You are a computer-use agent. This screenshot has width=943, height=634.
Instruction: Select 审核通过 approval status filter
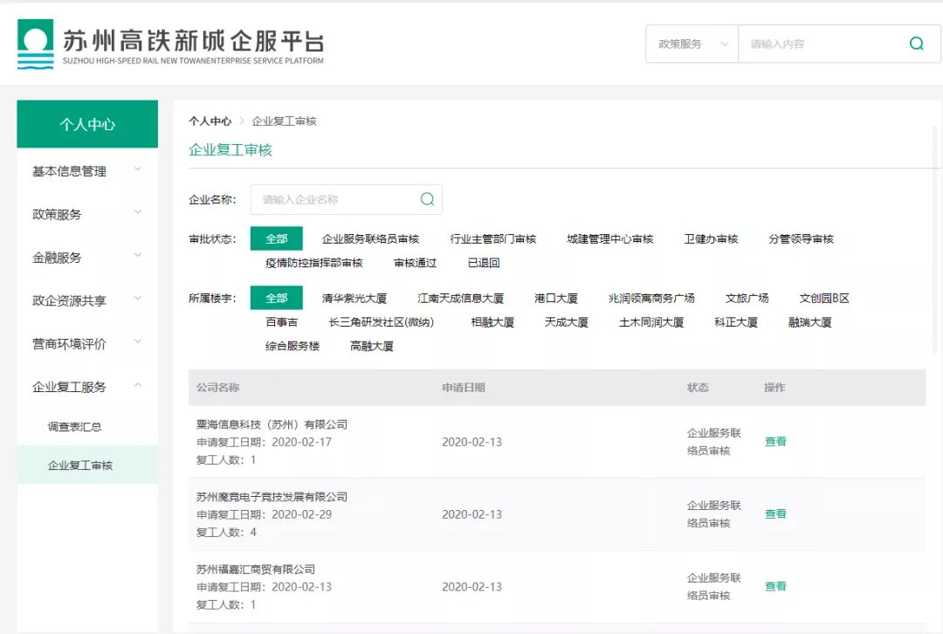point(415,263)
